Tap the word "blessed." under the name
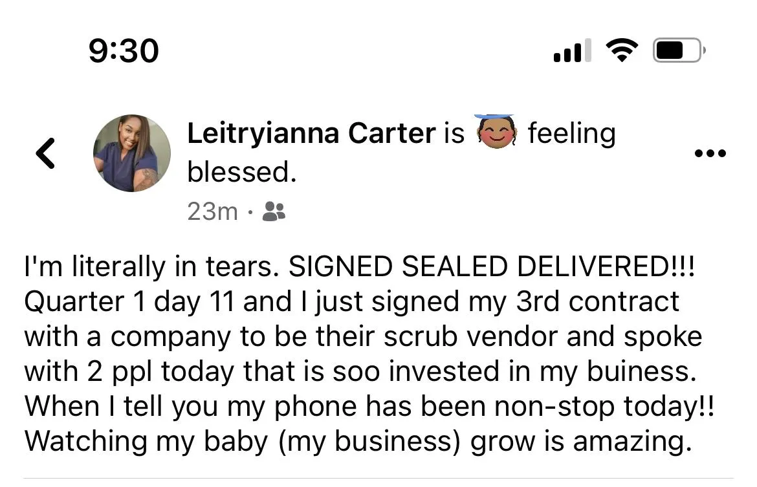Screen dimensions: 757x487 (241, 172)
